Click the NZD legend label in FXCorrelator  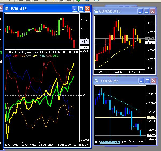click(42, 56)
